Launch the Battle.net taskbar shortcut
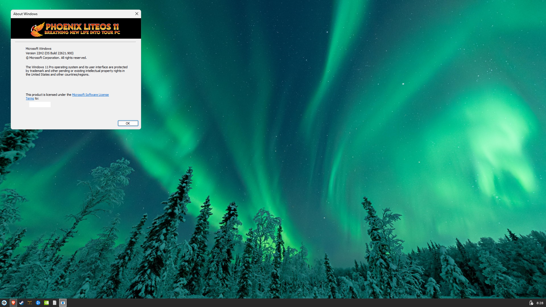546x307 pixels. coord(38,303)
